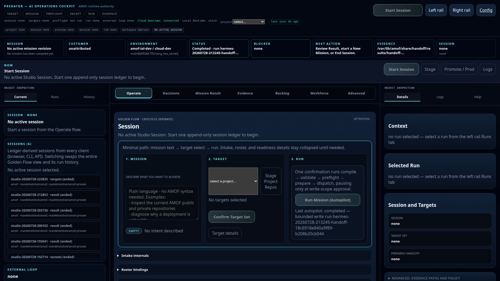Screen dimensions: 500x281
Task: Open the ENVIRONMENT summary card
Action: (157, 48)
